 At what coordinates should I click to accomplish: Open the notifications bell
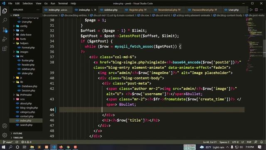(x=261, y=142)
